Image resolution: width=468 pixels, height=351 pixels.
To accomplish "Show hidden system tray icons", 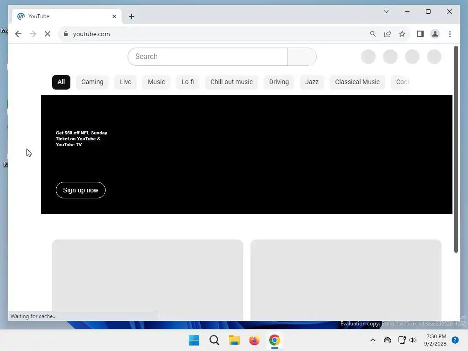I will click(x=373, y=340).
